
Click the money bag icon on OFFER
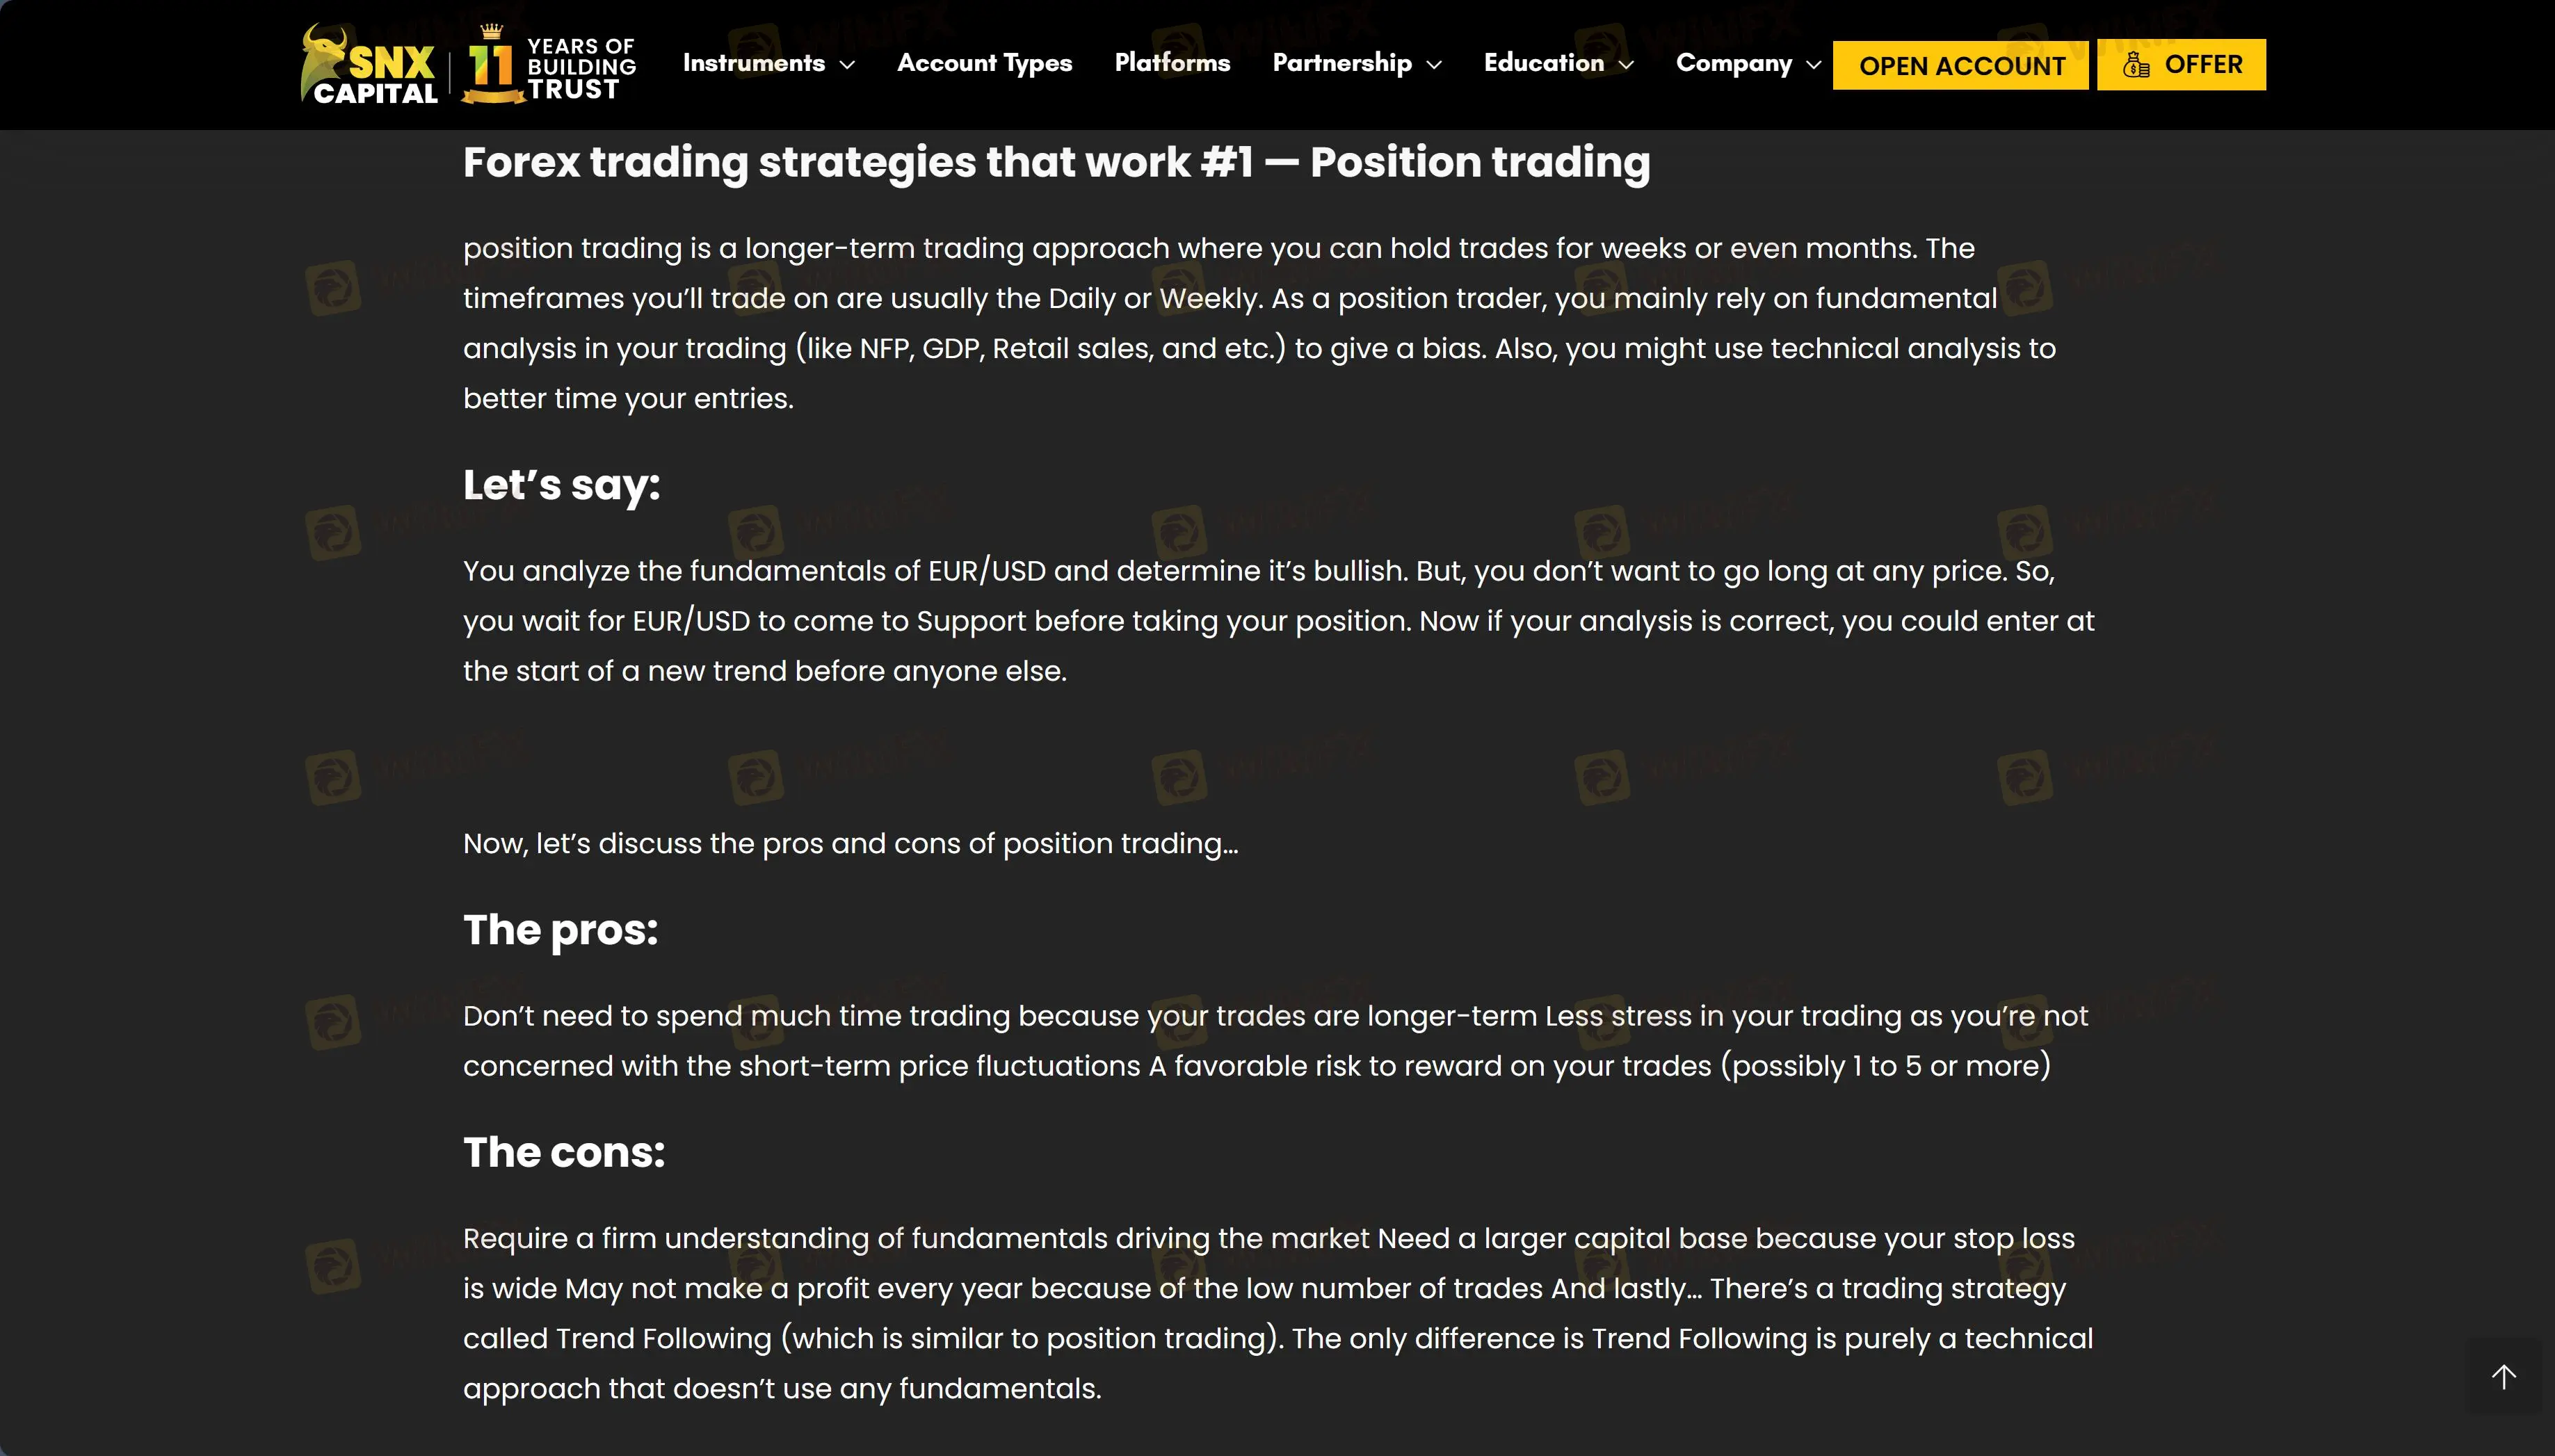pos(2135,66)
